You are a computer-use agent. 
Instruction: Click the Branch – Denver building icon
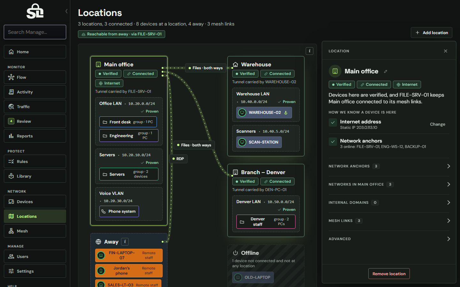tap(235, 172)
